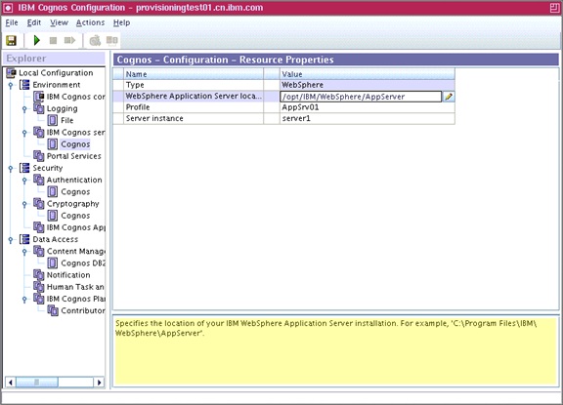Open the File menu
This screenshot has height=405, width=563.
pos(12,22)
